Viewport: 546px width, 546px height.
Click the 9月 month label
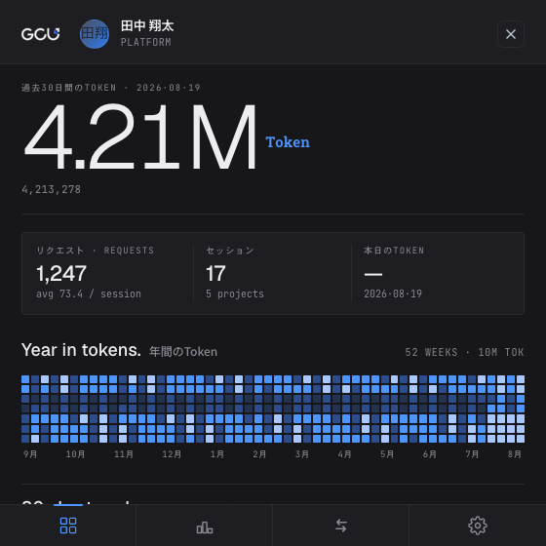pyautogui.click(x=30, y=454)
